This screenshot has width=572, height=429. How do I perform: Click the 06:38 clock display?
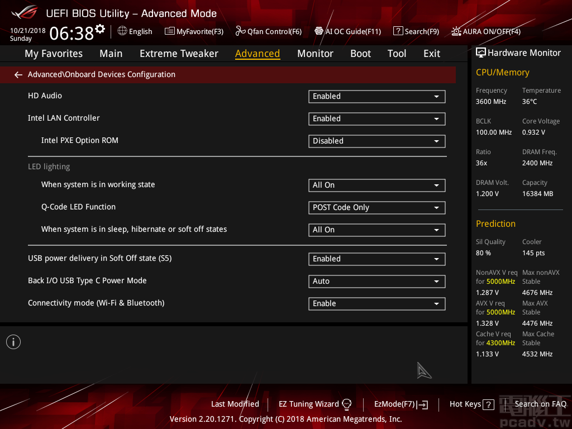(71, 33)
